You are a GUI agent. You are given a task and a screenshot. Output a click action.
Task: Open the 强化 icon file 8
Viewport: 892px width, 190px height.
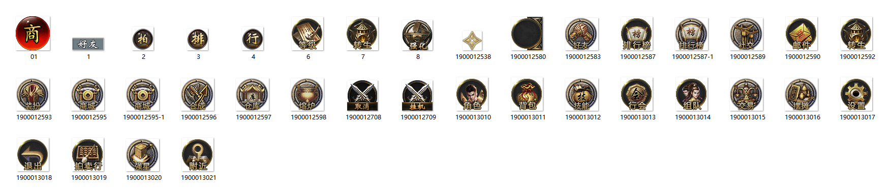[x=417, y=35]
